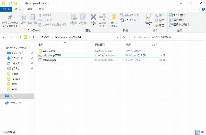Open Network (ネットワーク) in sidebar
The width and height of the screenshot is (206, 135).
pos(13,103)
